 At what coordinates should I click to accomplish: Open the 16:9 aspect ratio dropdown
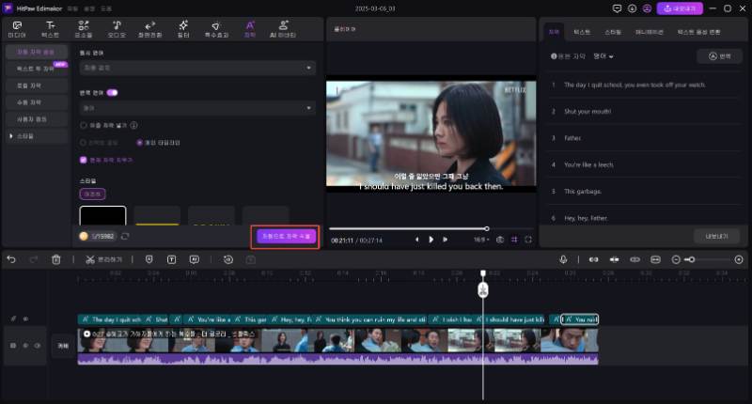[481, 240]
